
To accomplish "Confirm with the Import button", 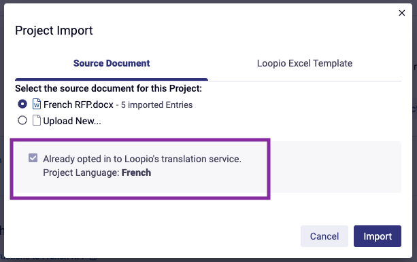I will coord(378,236).
